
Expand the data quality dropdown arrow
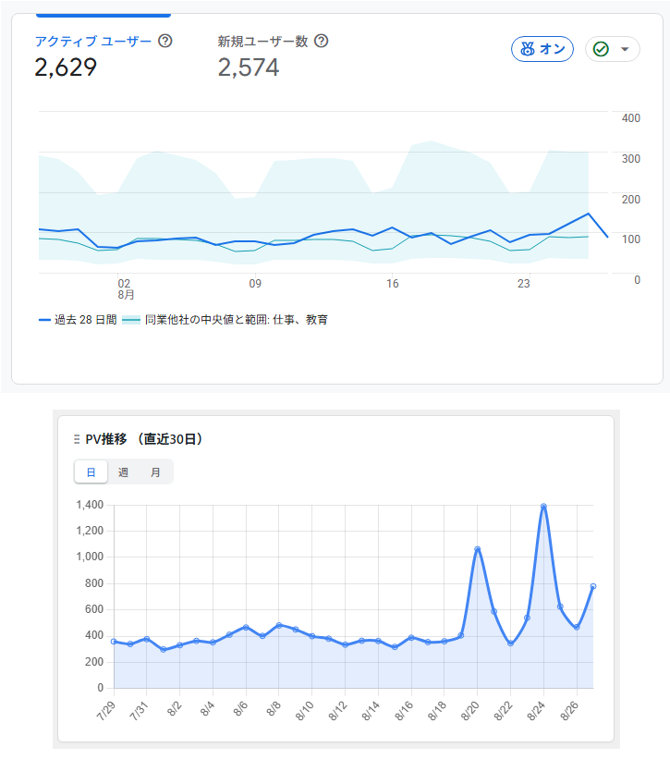tap(625, 49)
